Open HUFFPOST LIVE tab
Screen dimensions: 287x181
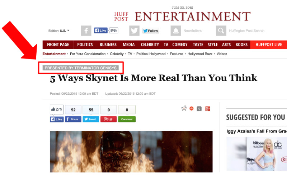tap(268, 45)
